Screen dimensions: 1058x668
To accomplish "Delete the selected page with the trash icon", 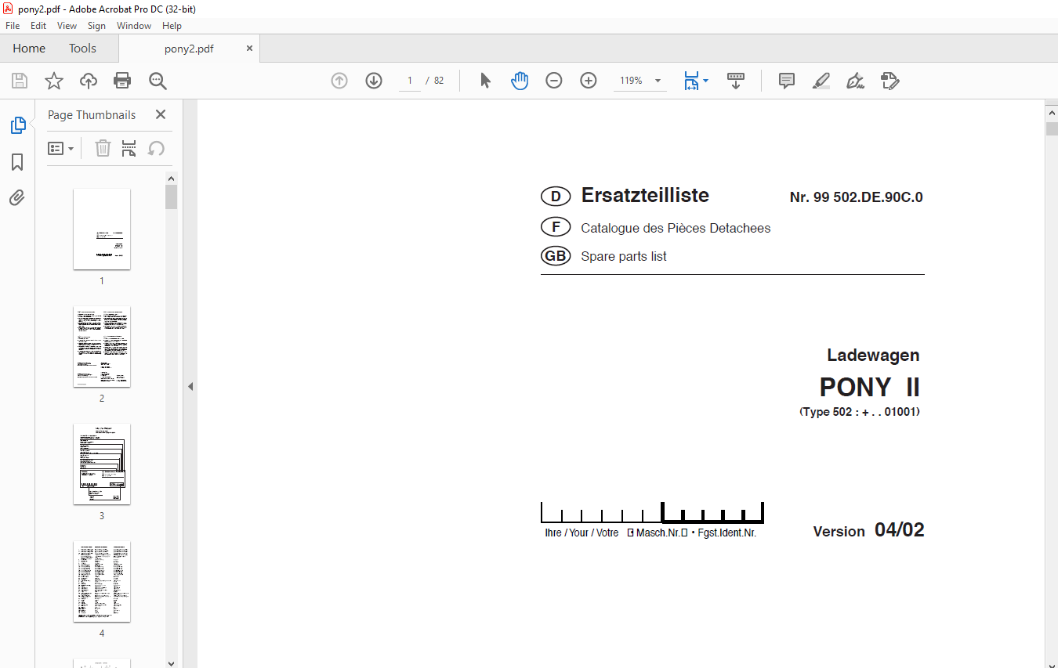I will pyautogui.click(x=103, y=148).
